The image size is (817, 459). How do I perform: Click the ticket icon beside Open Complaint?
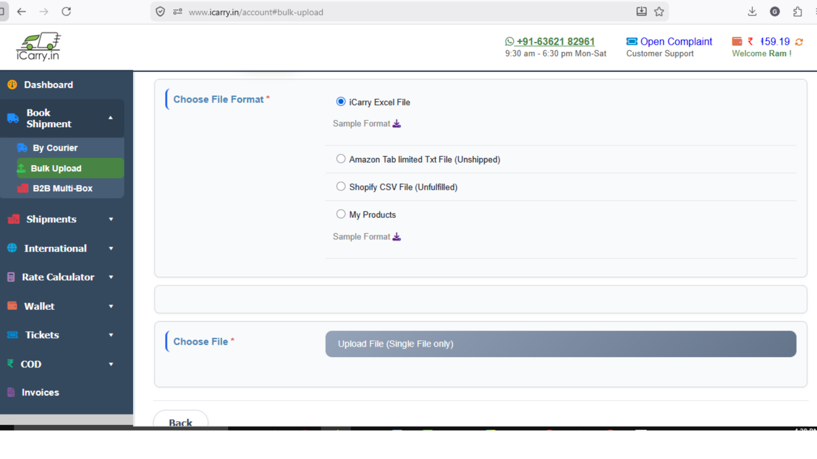point(632,41)
